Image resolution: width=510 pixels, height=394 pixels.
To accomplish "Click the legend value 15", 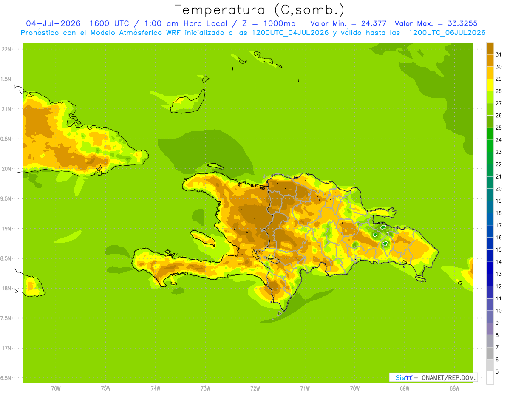I will point(499,249).
